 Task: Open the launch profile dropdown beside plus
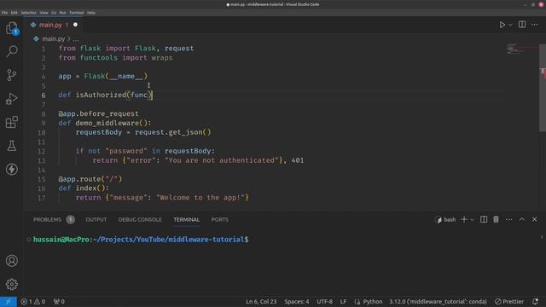(472, 220)
